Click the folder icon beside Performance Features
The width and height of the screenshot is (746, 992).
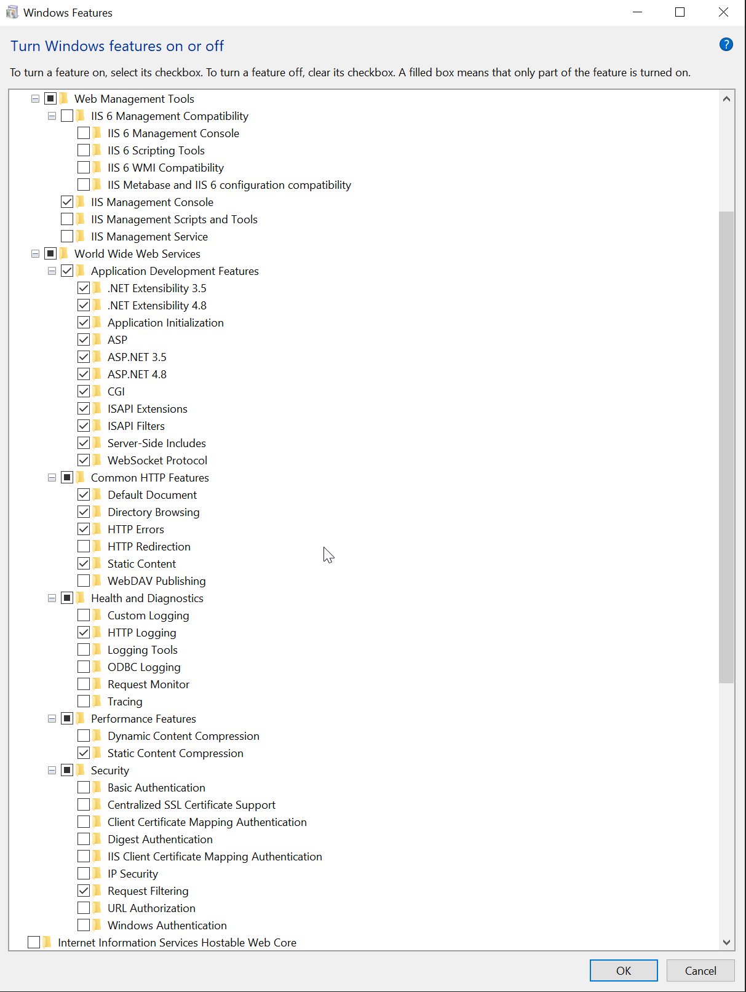pyautogui.click(x=81, y=718)
